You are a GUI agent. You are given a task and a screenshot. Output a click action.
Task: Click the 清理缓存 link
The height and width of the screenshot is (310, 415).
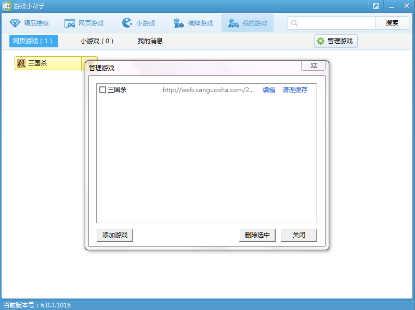coord(294,90)
